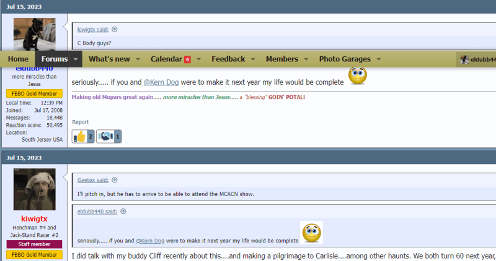Click the local time 12:39 PM
The height and width of the screenshot is (261, 496).
coord(51,103)
